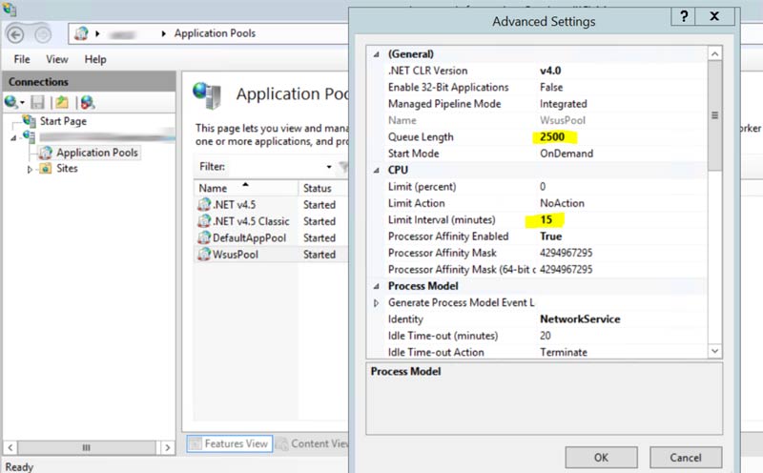Click the server node icon in tree
Screen dimensions: 763x473
(30, 137)
